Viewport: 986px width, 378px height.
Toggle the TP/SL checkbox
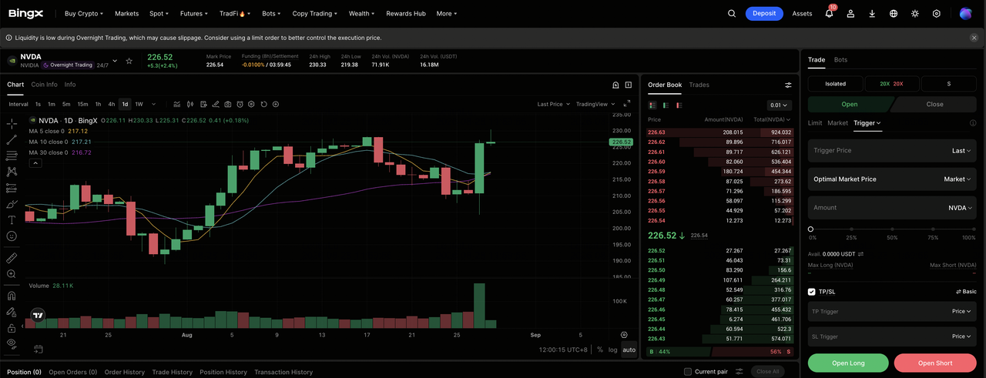(812, 292)
